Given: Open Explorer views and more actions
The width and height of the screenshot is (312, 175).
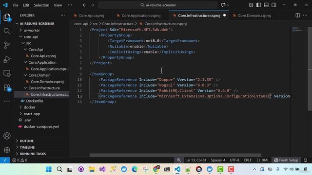Looking at the screenshot, I should tap(63, 15).
